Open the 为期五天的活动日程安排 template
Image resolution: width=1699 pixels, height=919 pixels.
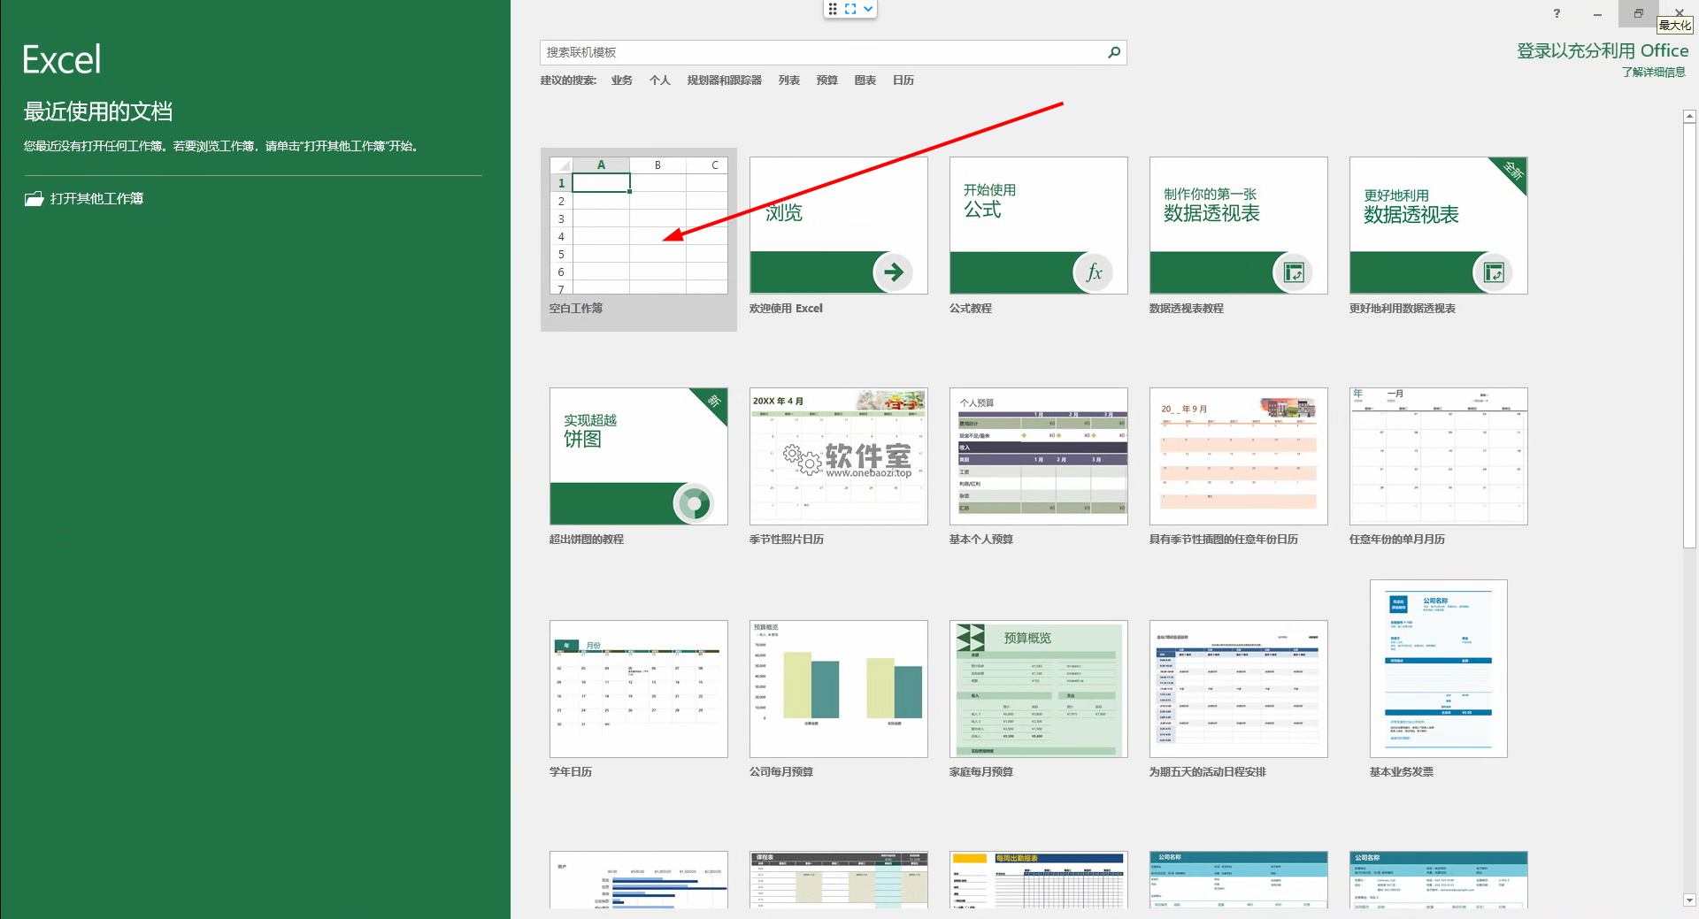click(1239, 699)
